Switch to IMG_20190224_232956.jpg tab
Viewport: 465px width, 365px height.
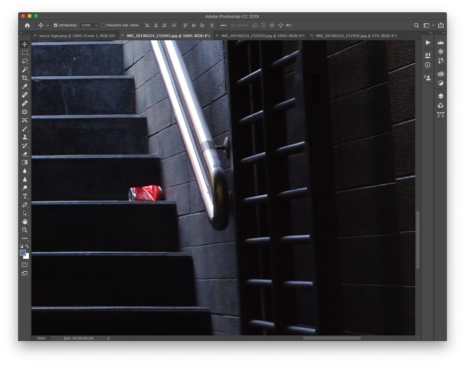coord(356,36)
